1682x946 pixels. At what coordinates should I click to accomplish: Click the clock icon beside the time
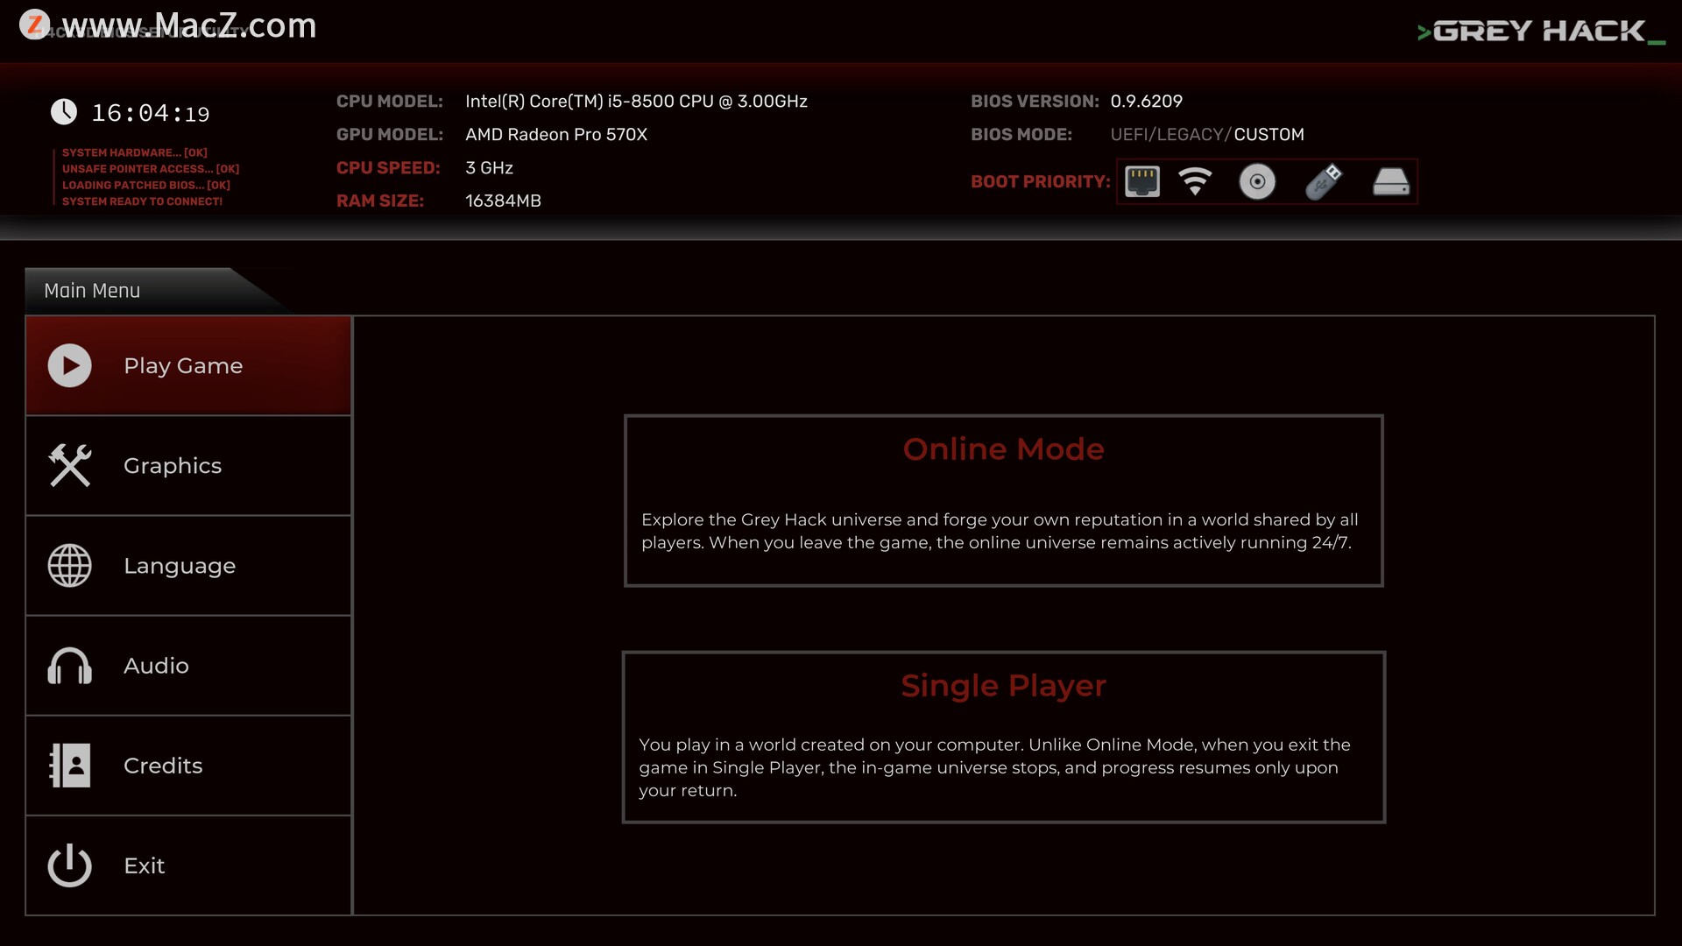(x=64, y=112)
